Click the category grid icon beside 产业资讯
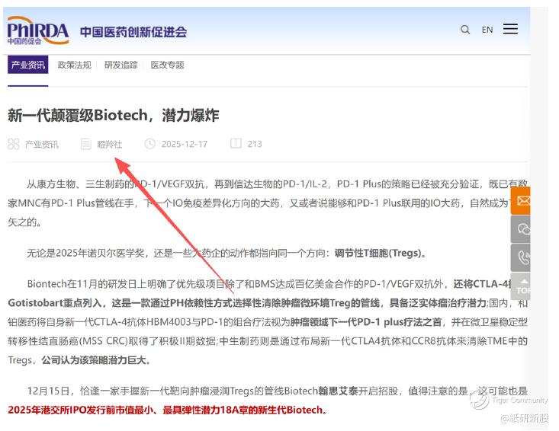The image size is (559, 431). (x=13, y=144)
